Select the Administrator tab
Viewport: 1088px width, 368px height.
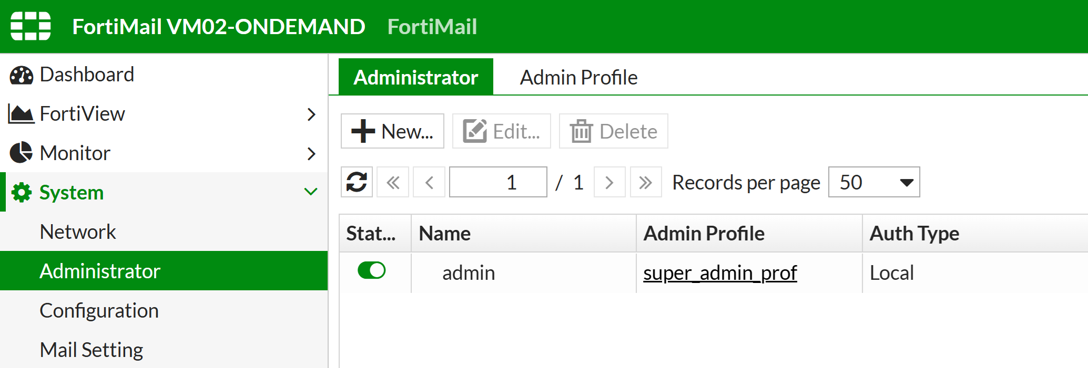tap(415, 78)
